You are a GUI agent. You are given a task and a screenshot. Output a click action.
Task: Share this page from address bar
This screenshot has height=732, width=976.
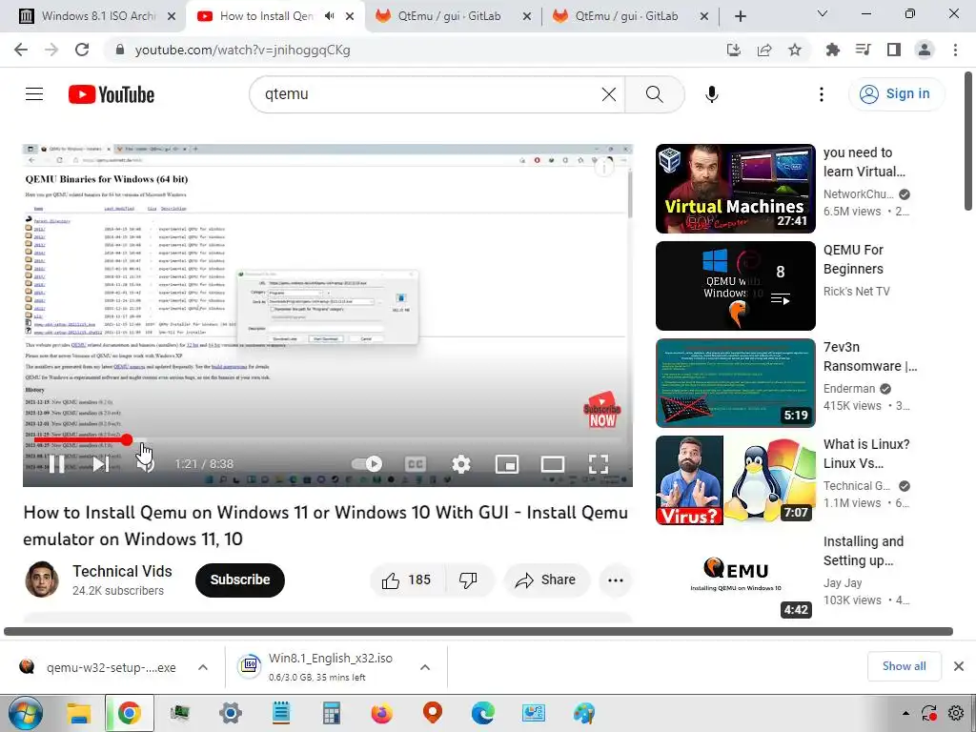tap(764, 50)
